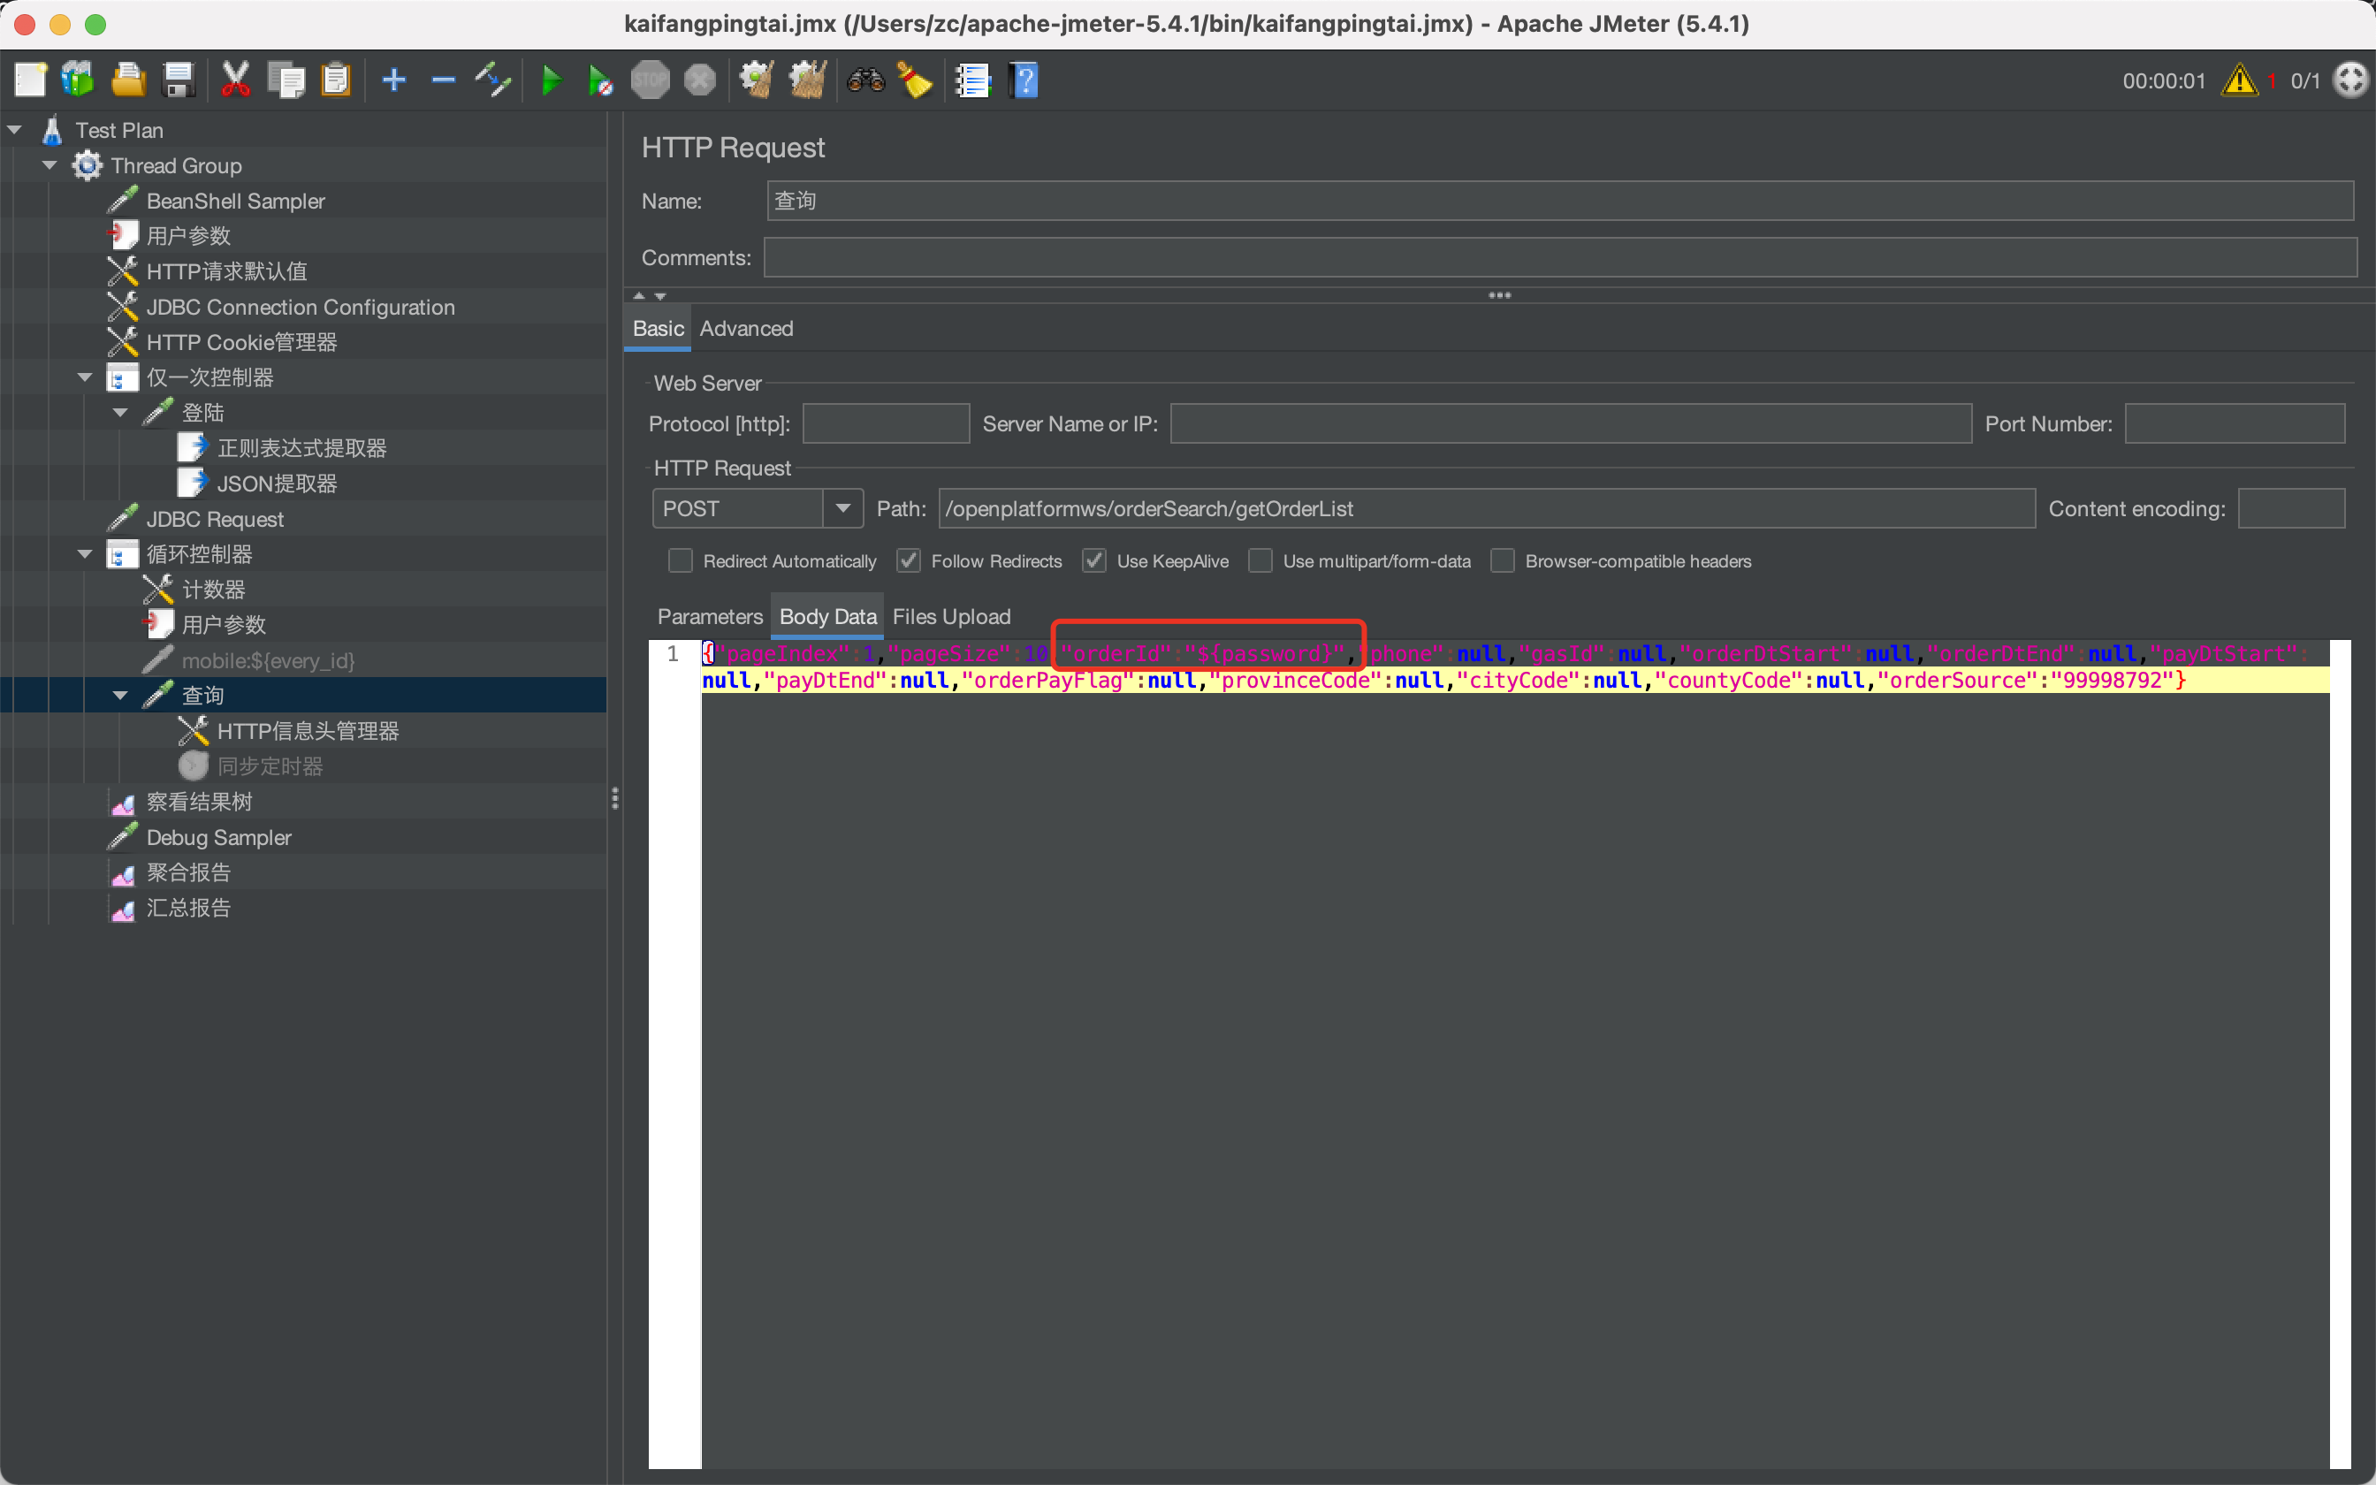Open the Function Helper dialog icon

pyautogui.click(x=973, y=80)
